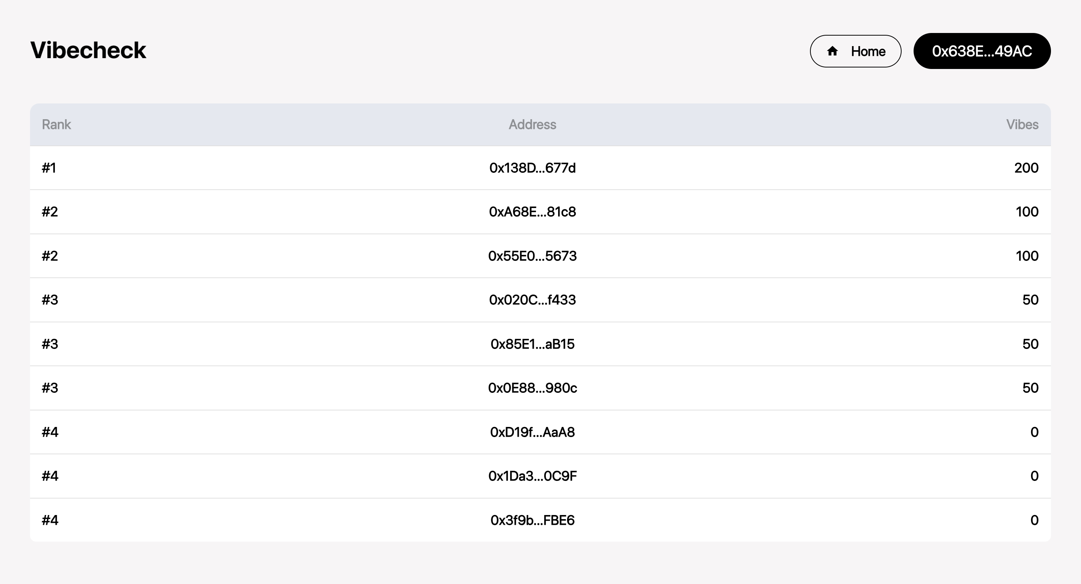Select the Rank column header
Viewport: 1081px width, 584px height.
56,124
